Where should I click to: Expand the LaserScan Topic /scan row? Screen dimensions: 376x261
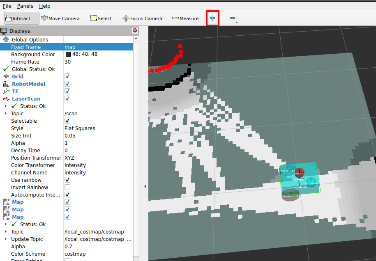pyautogui.click(x=6, y=114)
